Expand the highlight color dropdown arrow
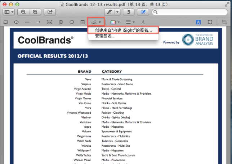Image resolution: width=232 pixels, height=164 pixels. (x=117, y=12)
